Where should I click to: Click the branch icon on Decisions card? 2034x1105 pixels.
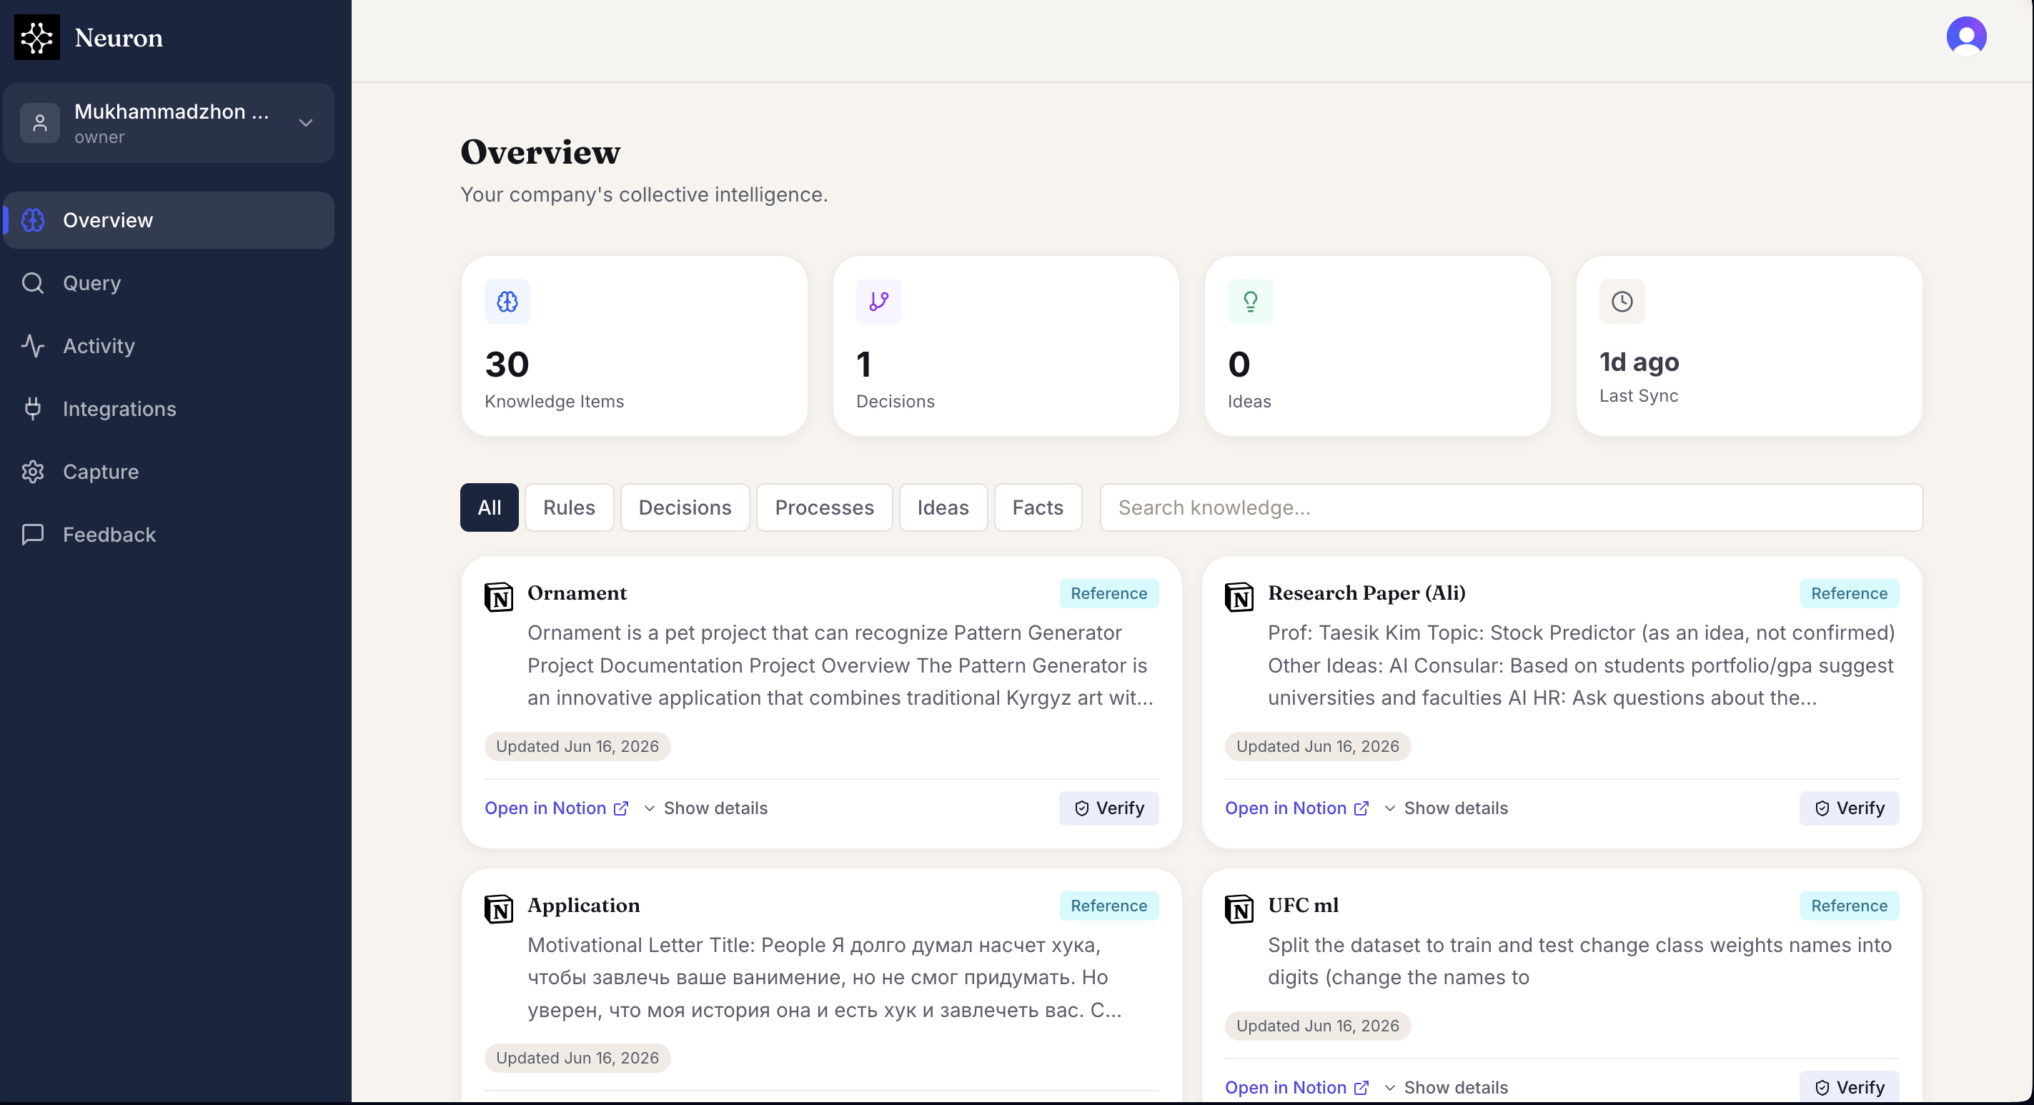click(879, 301)
